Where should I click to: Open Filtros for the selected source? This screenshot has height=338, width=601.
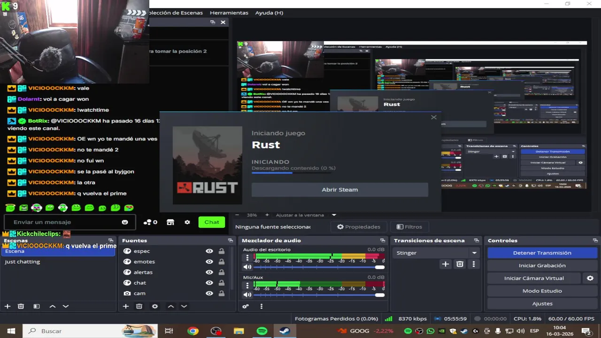(x=409, y=227)
